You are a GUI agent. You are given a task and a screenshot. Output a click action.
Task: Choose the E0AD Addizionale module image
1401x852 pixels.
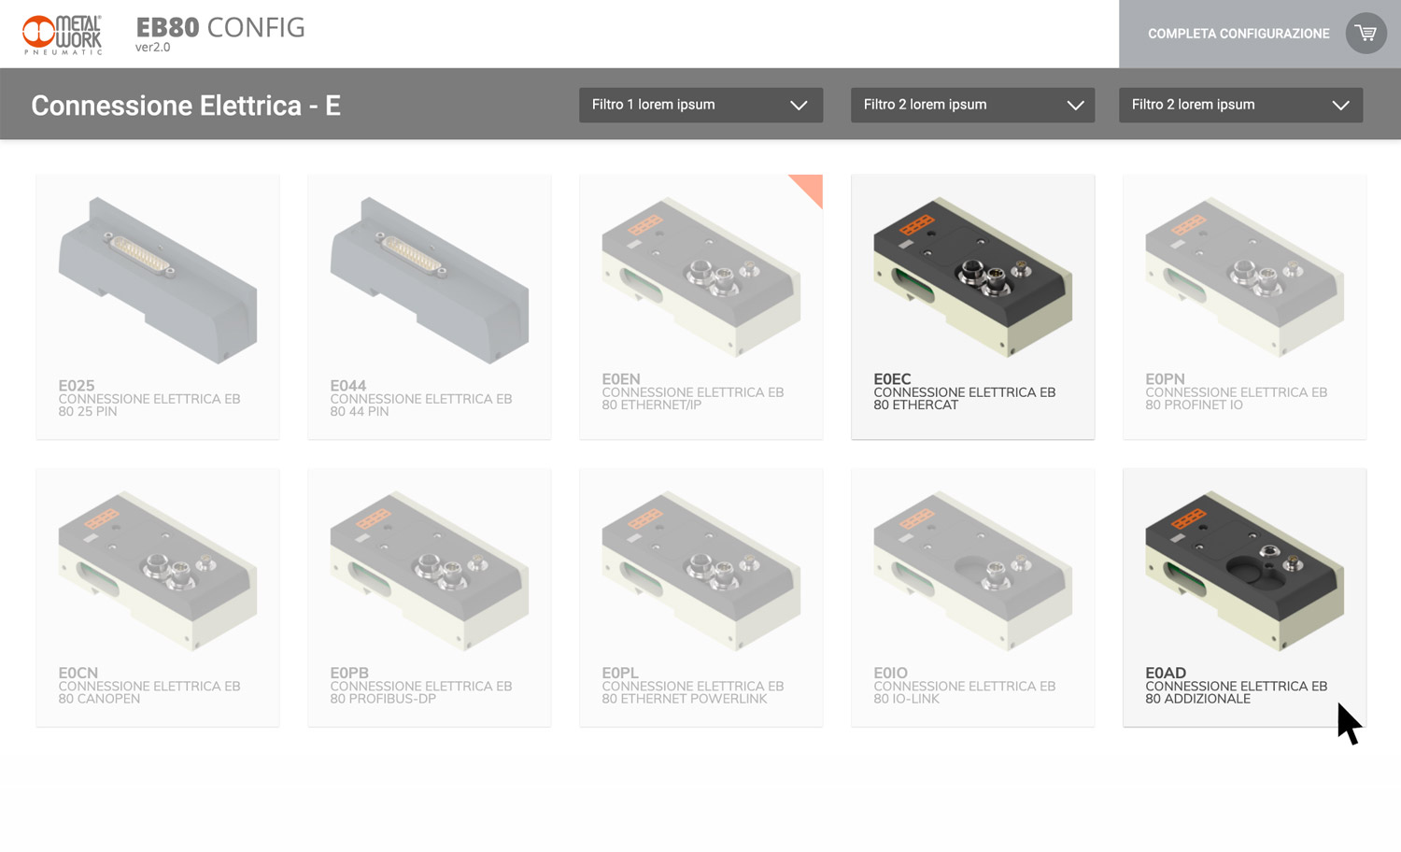(x=1245, y=571)
